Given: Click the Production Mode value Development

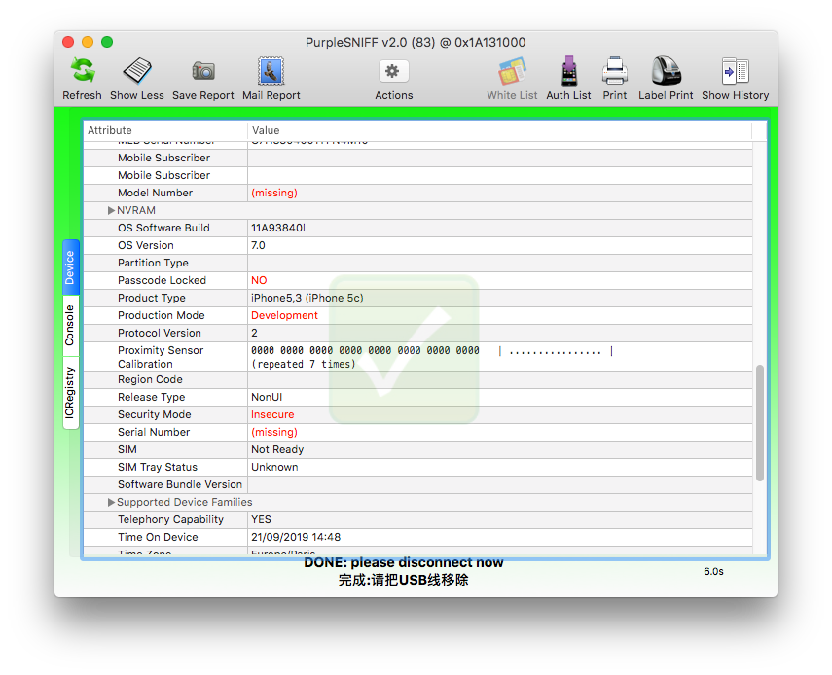Looking at the screenshot, I should pos(284,315).
